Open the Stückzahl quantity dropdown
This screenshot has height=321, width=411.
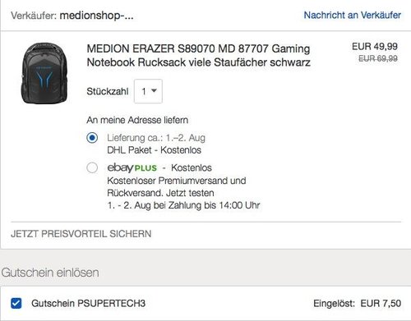tap(148, 91)
